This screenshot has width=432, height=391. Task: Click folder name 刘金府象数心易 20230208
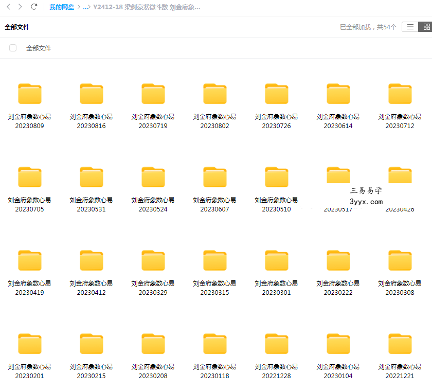point(153,372)
